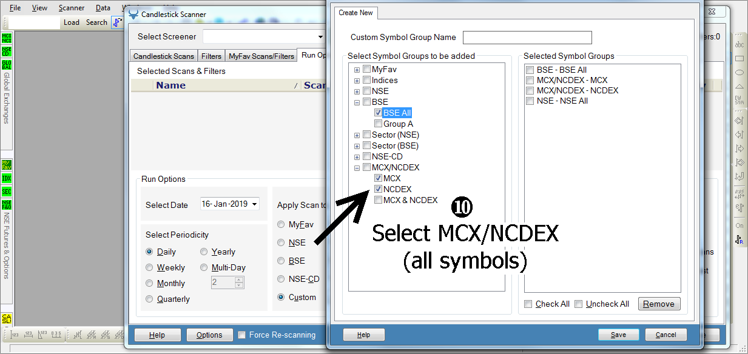This screenshot has width=748, height=354.
Task: Open the SEC sectors sidebar icon
Action: click(7, 192)
